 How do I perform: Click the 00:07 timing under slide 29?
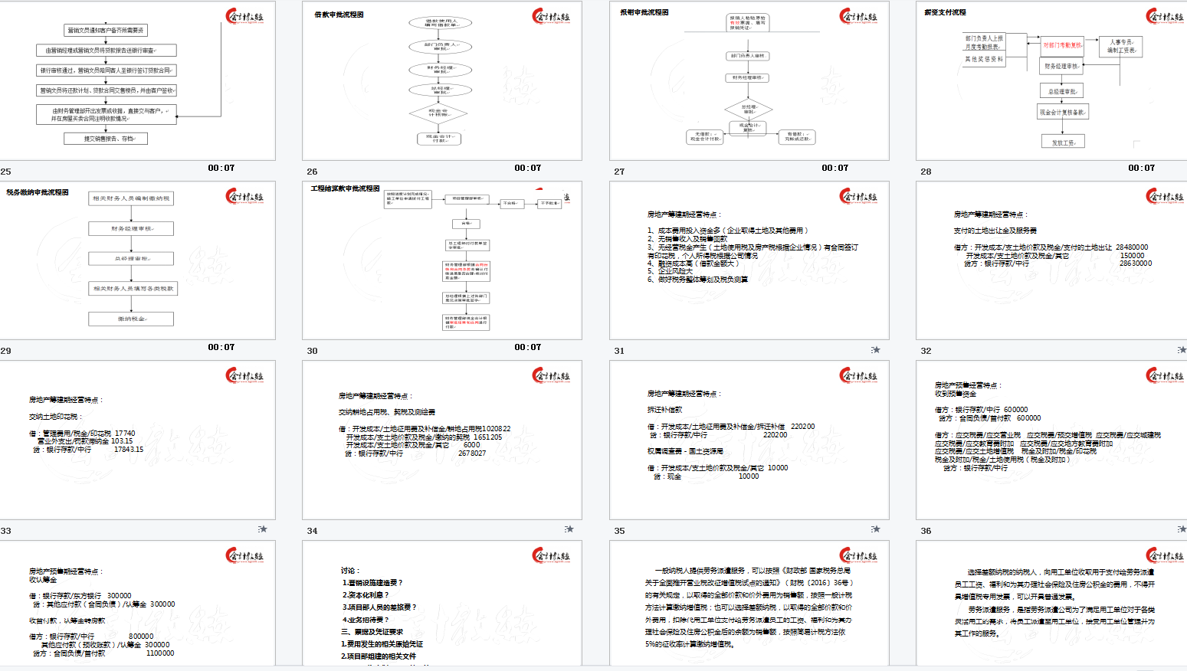[221, 347]
